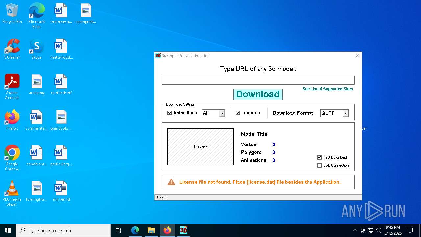Viewport: 421px width, 237px height.
Task: Click the green Download button
Action: pyautogui.click(x=258, y=94)
